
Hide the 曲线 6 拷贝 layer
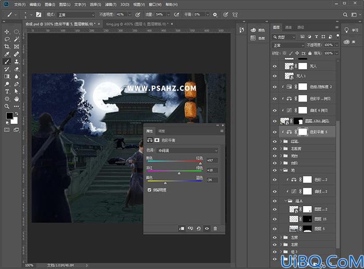pyautogui.click(x=275, y=111)
